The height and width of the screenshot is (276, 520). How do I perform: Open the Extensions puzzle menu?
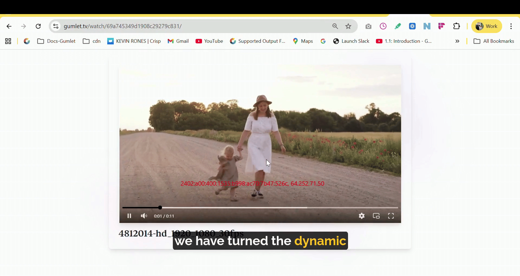pos(457,26)
